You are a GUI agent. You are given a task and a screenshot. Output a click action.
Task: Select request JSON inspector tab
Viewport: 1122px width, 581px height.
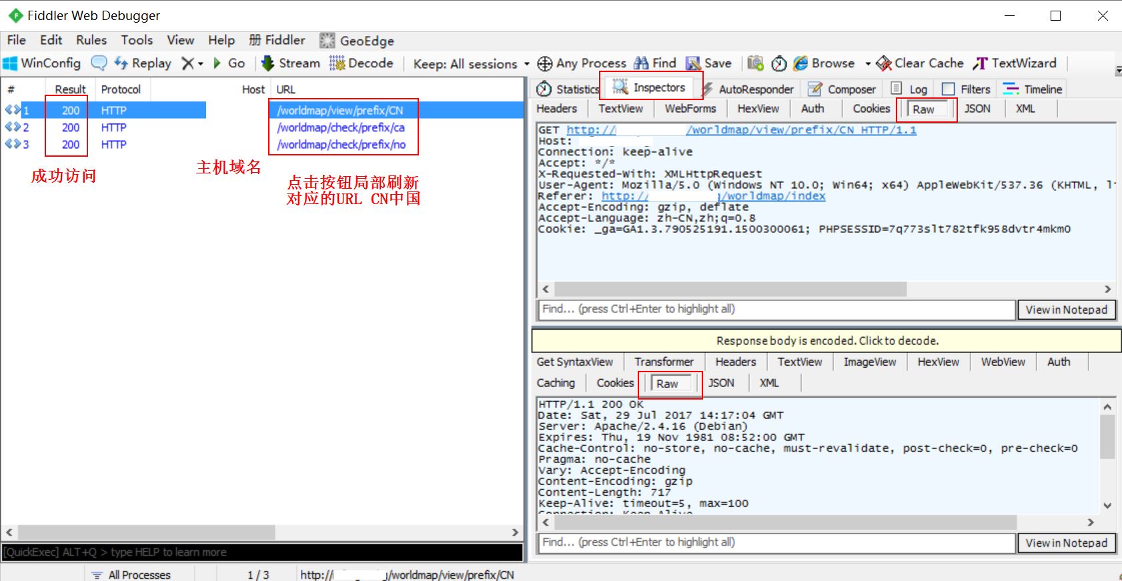977,109
